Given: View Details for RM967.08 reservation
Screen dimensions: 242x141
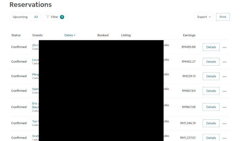Looking at the screenshot, I should pyautogui.click(x=211, y=107).
